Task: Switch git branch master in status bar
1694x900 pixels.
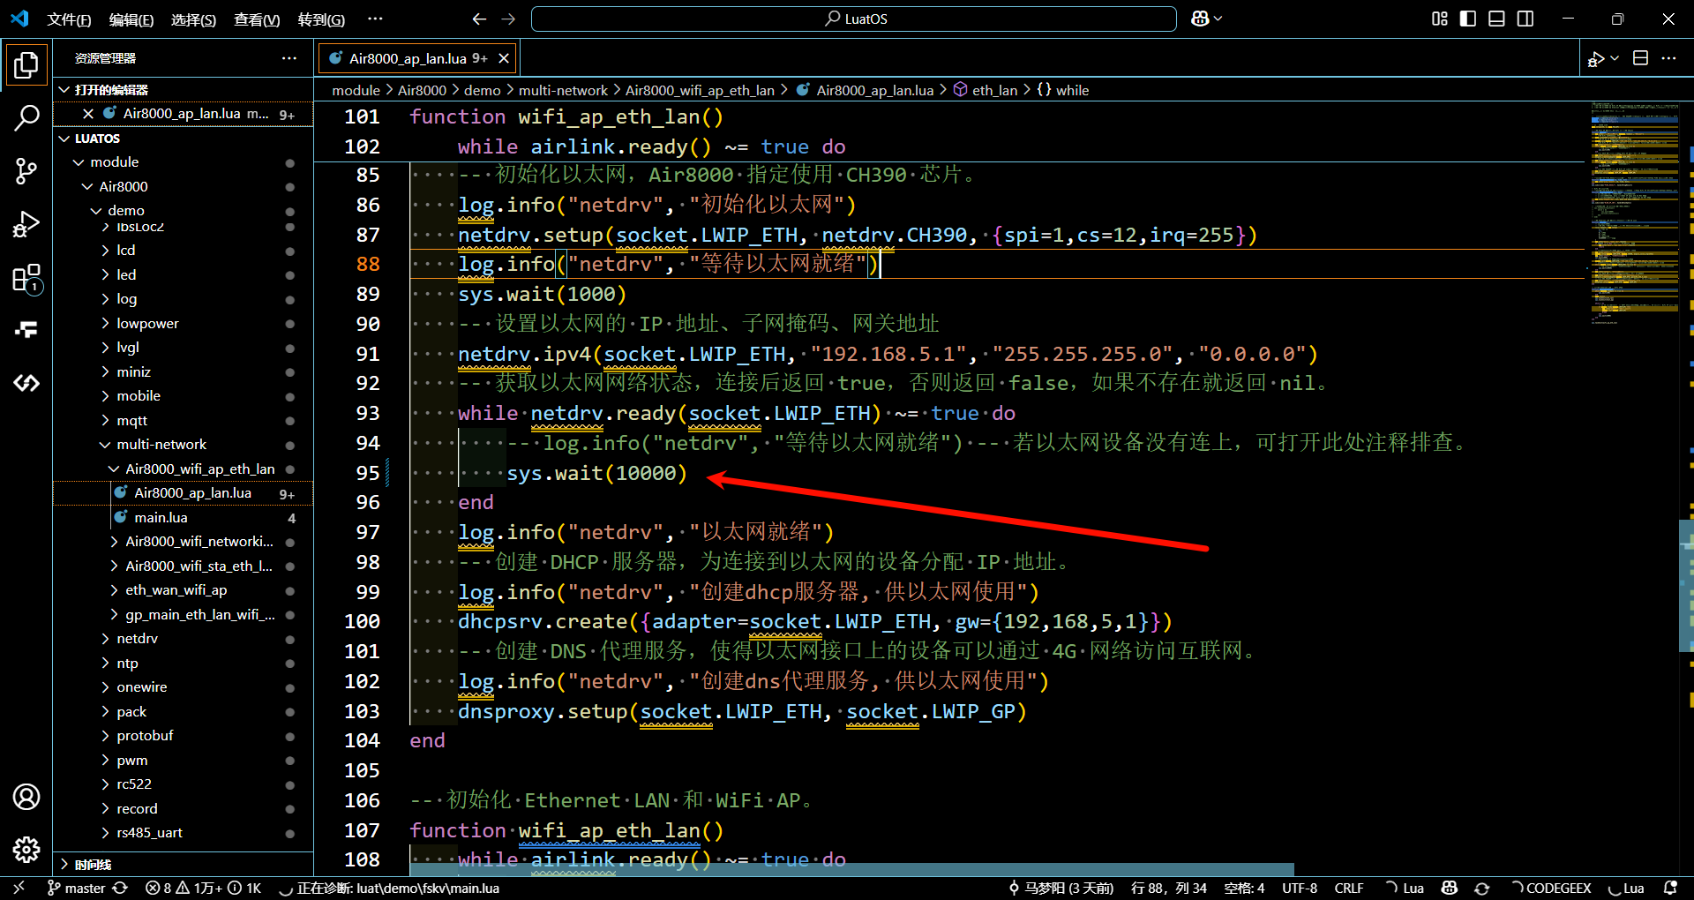Action: [x=76, y=888]
